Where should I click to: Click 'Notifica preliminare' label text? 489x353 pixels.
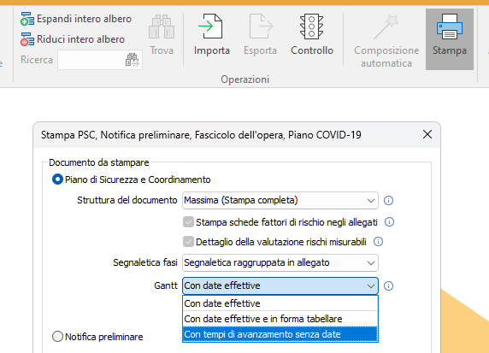click(104, 337)
